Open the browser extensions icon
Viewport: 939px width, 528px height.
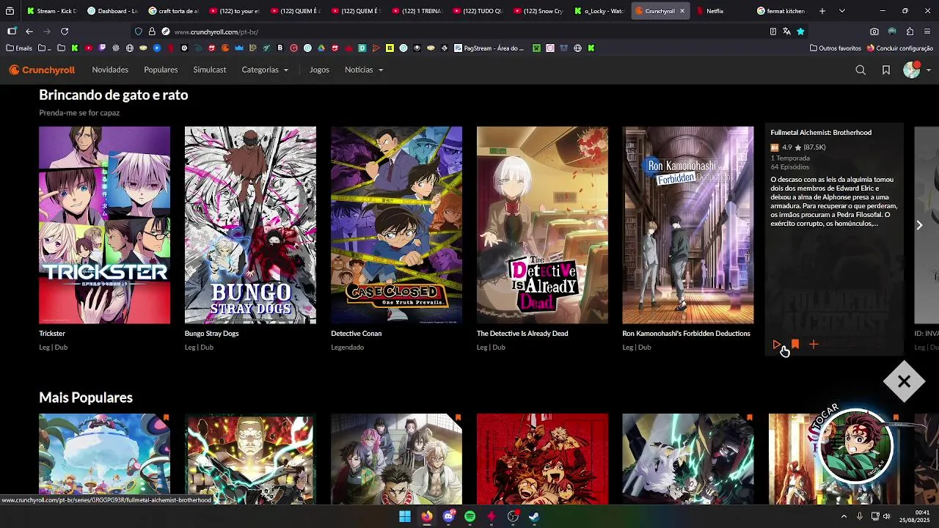point(910,32)
